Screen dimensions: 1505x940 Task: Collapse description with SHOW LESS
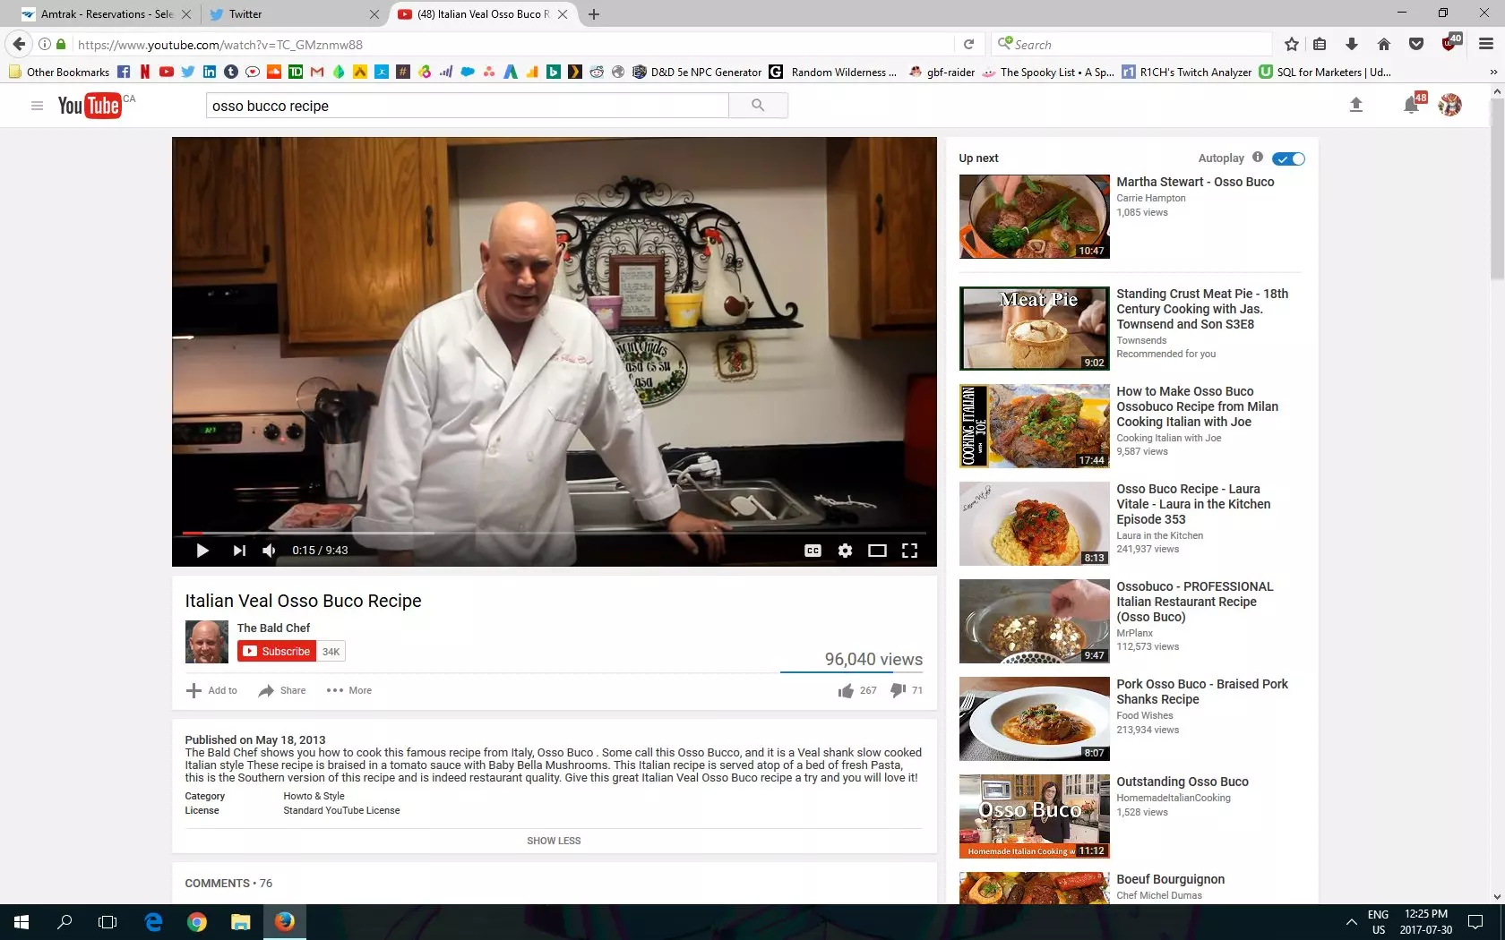pyautogui.click(x=554, y=841)
